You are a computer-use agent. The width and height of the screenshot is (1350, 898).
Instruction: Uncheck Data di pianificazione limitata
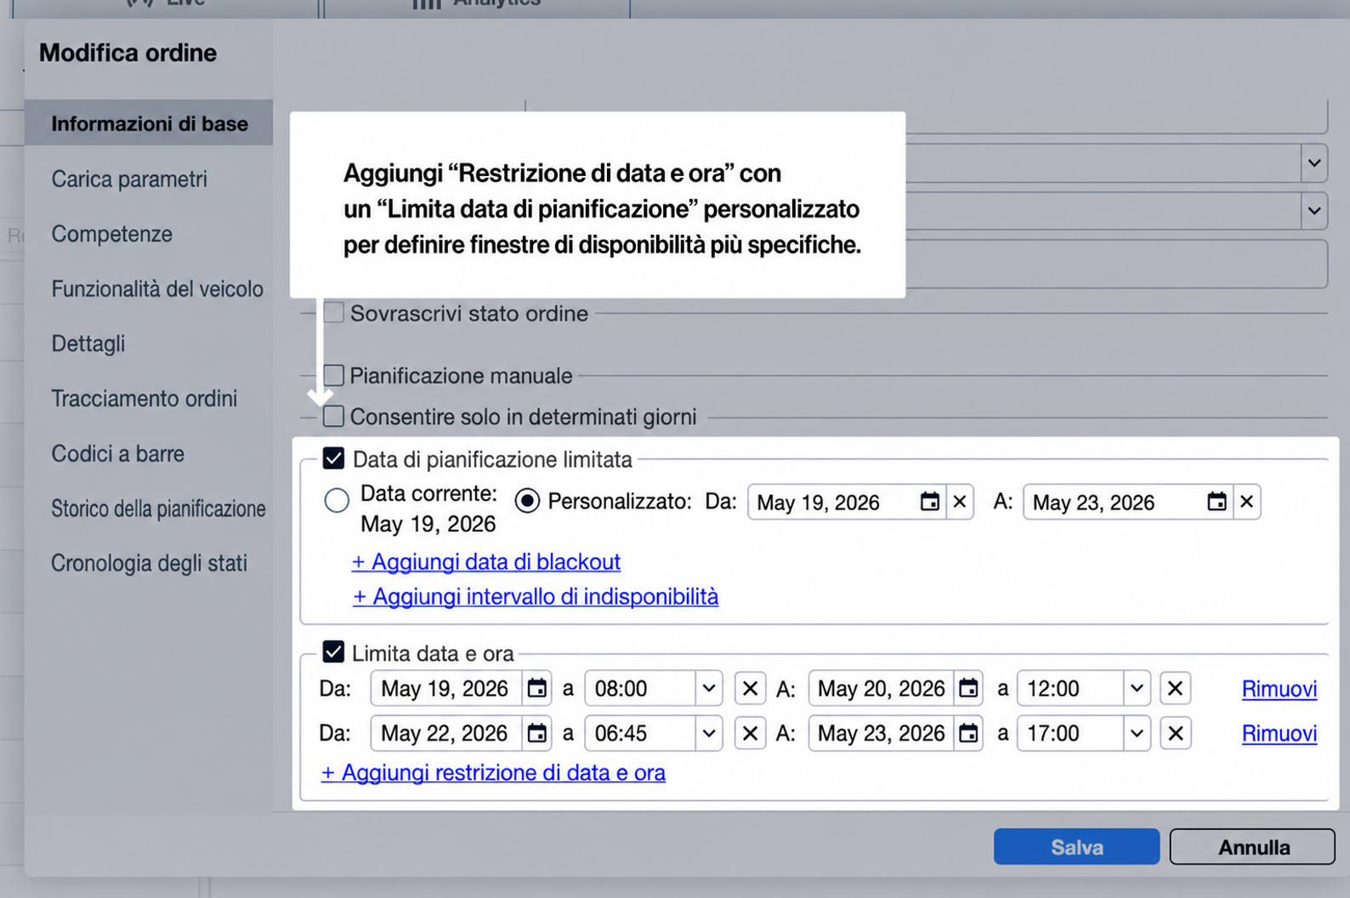tap(333, 459)
